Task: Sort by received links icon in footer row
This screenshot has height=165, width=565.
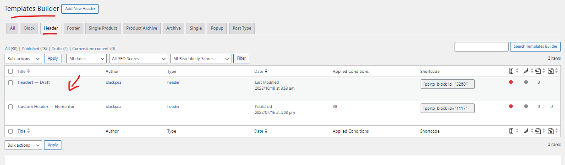Action: pos(551,131)
